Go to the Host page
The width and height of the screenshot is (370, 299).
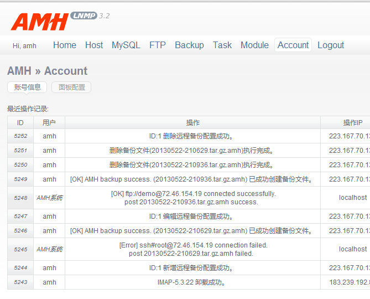(x=94, y=45)
